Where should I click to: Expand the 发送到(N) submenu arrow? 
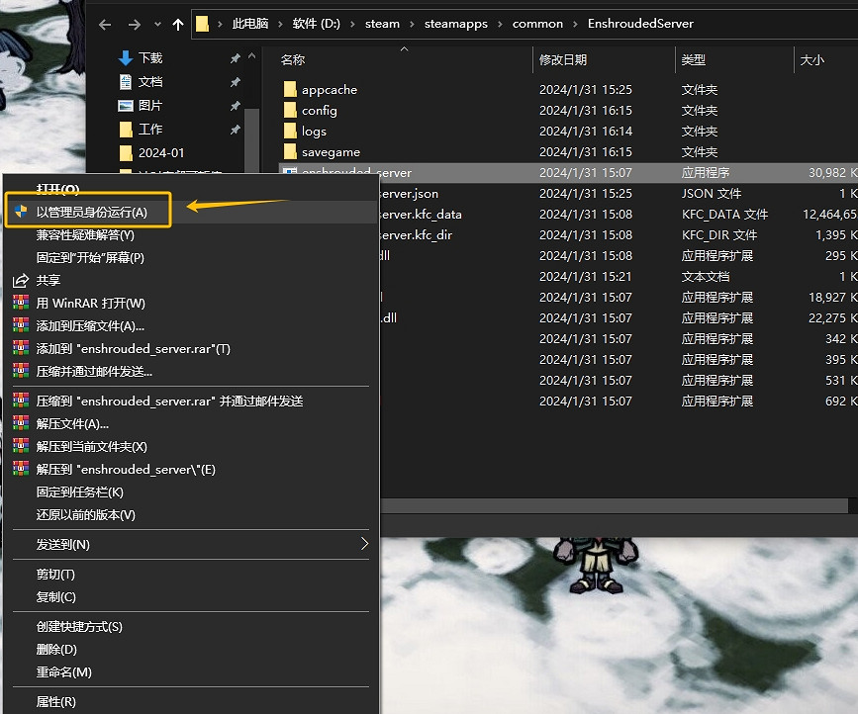(x=363, y=544)
